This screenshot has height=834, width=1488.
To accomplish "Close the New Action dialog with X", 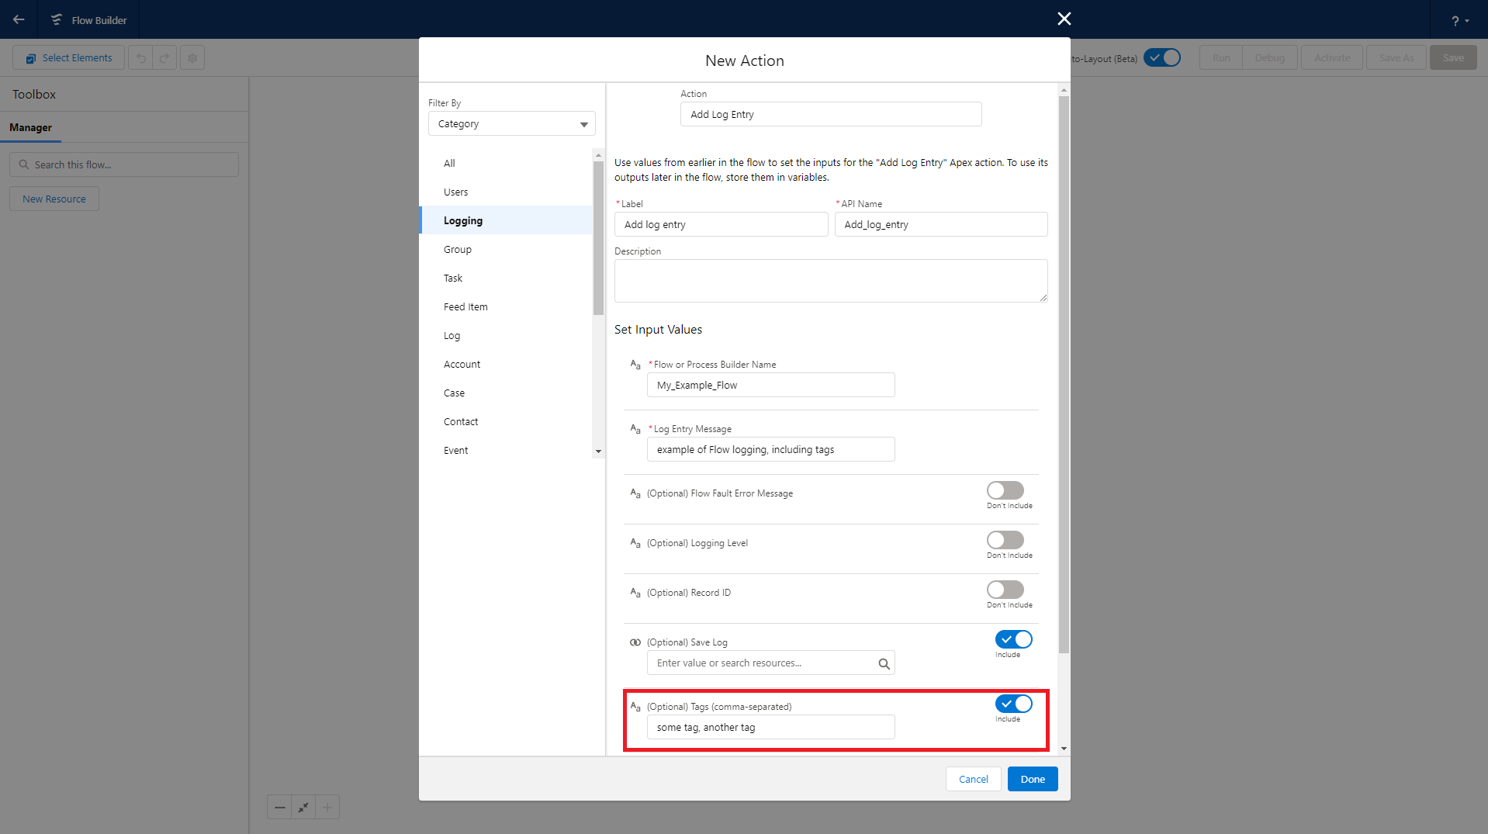I will [x=1064, y=19].
